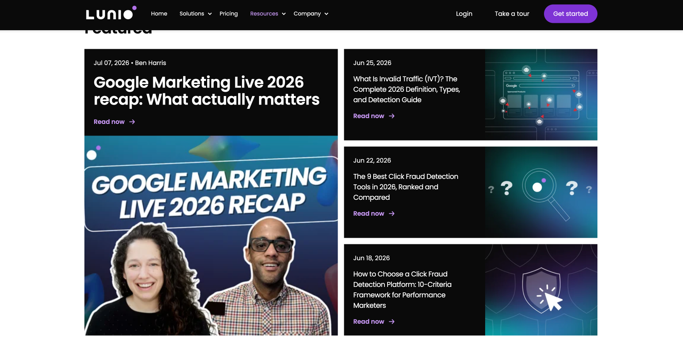Click the Jun 18, 2026 date
Viewport: 683px width, 345px height.
(371, 258)
